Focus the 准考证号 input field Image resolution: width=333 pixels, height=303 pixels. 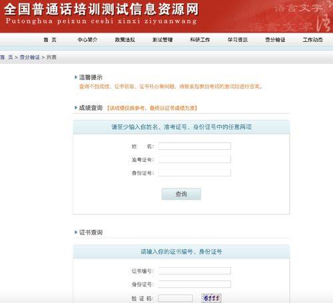pyautogui.click(x=194, y=159)
